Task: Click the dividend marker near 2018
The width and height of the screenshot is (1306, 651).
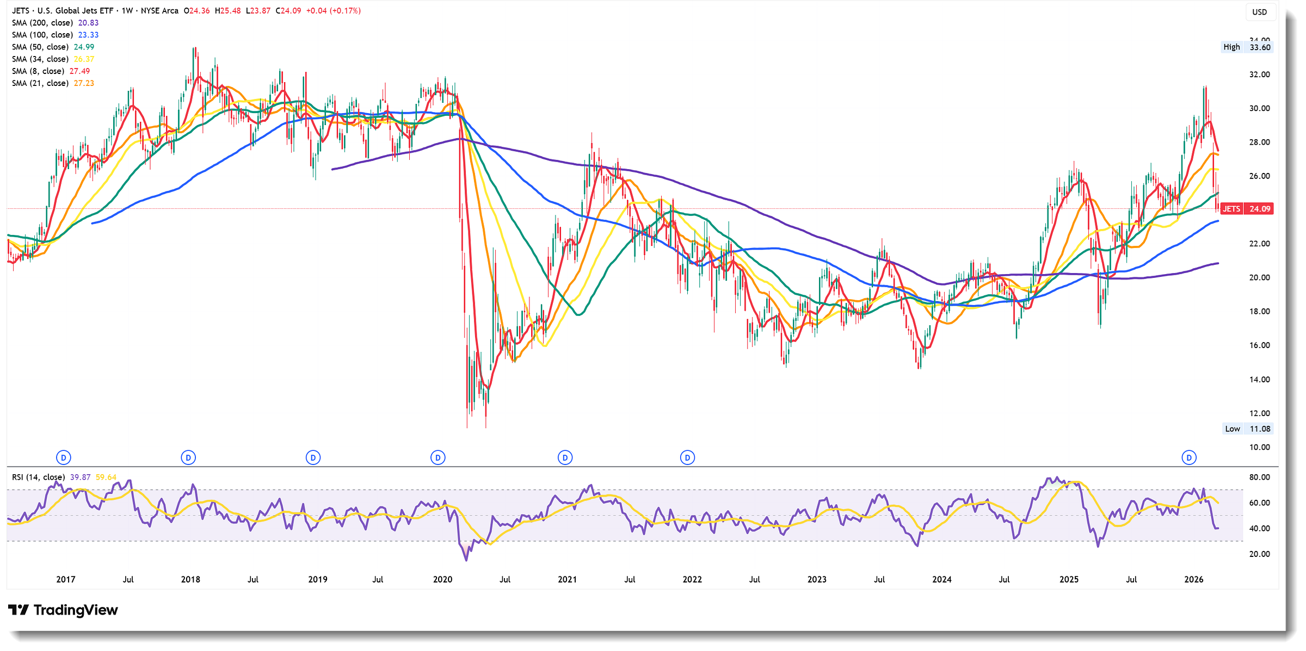Action: click(x=188, y=458)
